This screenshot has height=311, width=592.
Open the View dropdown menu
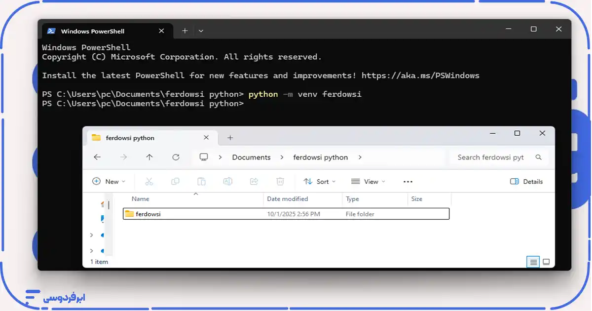point(368,182)
